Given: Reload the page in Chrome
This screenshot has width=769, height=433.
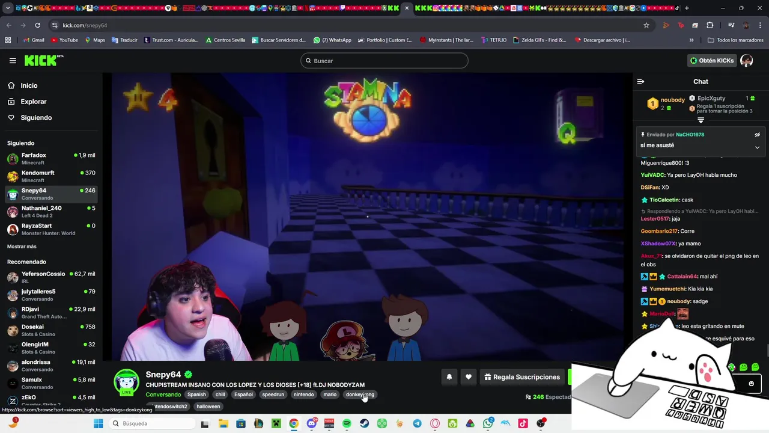Looking at the screenshot, I should tap(37, 25).
